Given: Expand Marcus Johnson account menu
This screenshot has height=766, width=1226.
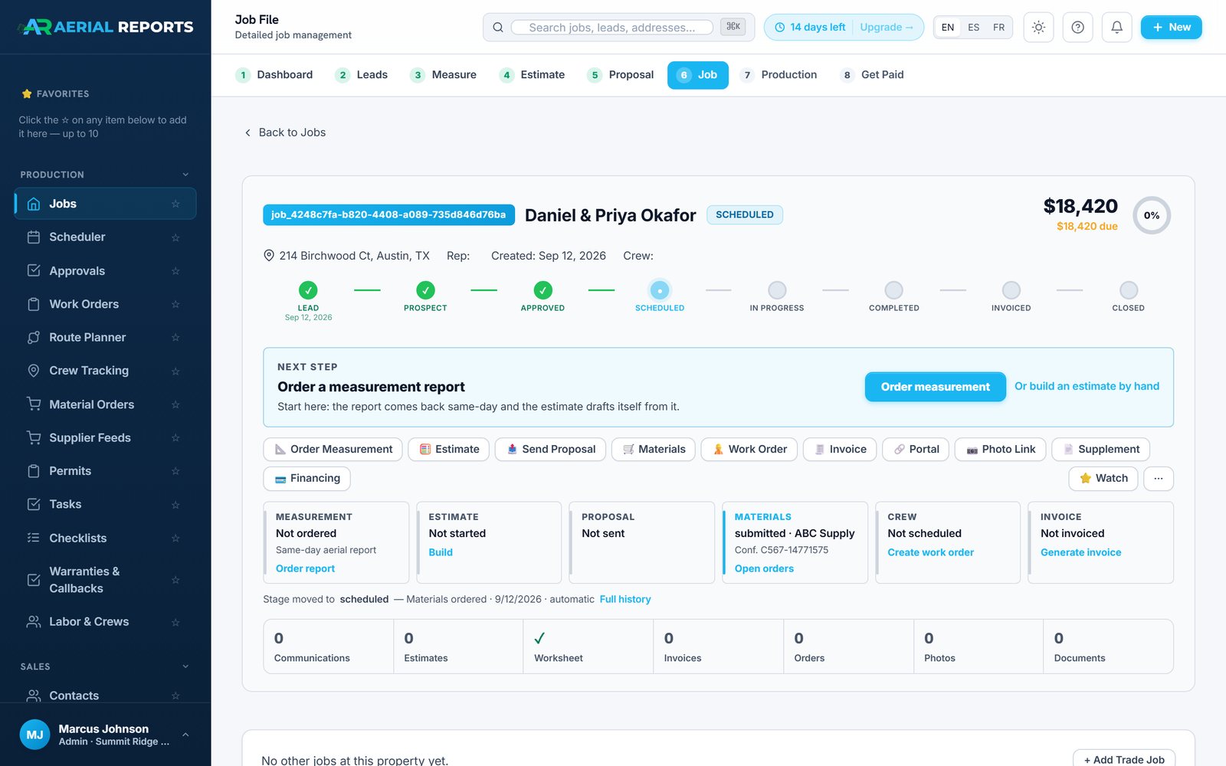Looking at the screenshot, I should pos(185,735).
